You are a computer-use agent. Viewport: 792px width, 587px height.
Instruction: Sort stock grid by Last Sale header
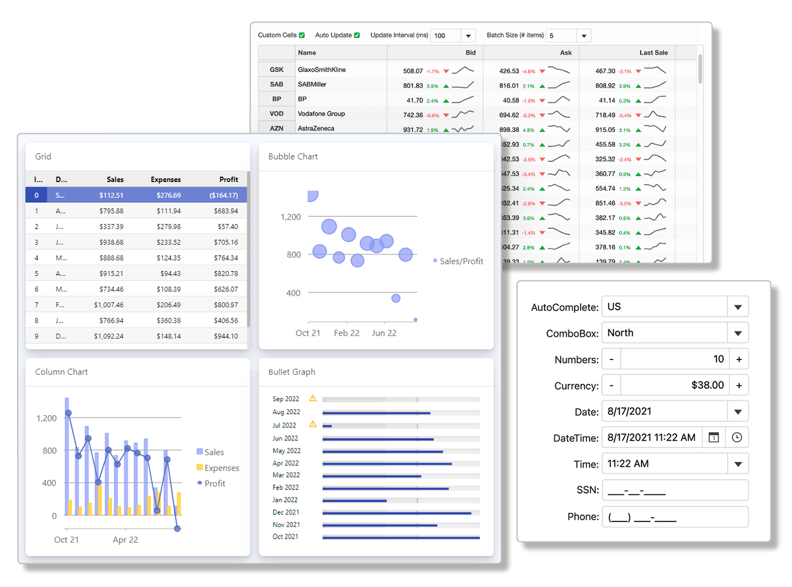click(x=653, y=53)
